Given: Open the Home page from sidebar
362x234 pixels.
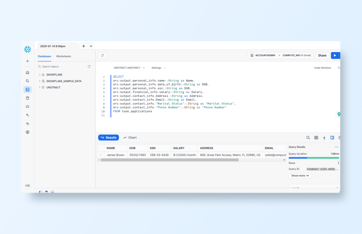Looking at the screenshot, I should (28, 73).
